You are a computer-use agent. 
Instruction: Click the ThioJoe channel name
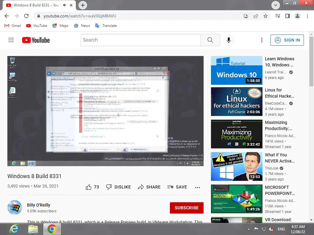[272, 168]
